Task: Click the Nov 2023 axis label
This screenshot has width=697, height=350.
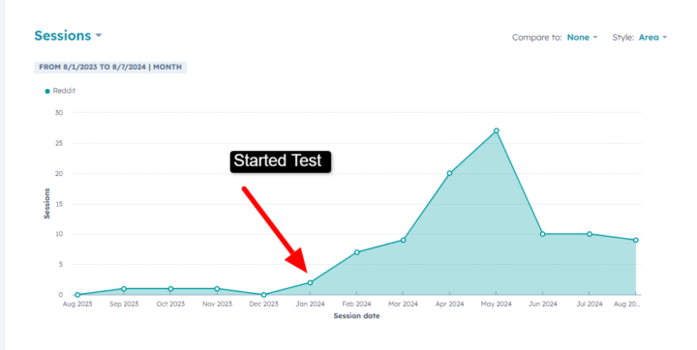Action: pyautogui.click(x=217, y=305)
